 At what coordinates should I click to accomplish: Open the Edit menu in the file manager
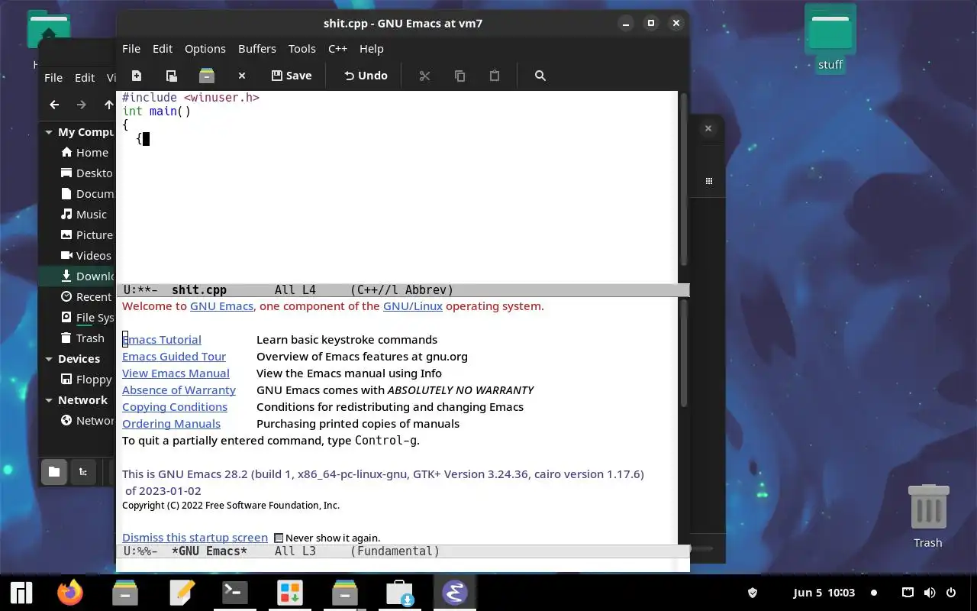coord(85,78)
